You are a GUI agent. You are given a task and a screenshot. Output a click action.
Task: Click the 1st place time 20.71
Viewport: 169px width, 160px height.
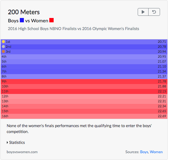[162, 42]
